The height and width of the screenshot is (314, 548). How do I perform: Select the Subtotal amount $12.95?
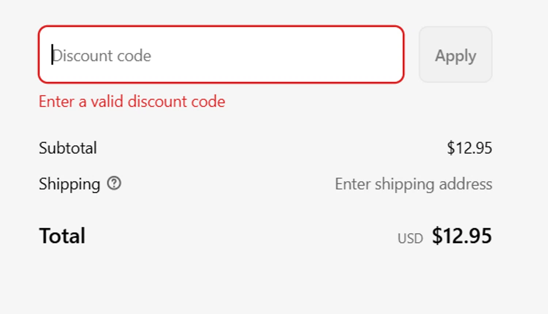[x=469, y=148]
